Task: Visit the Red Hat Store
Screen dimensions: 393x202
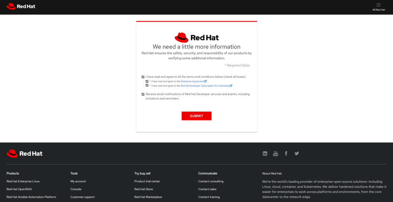Action: pyautogui.click(x=143, y=189)
